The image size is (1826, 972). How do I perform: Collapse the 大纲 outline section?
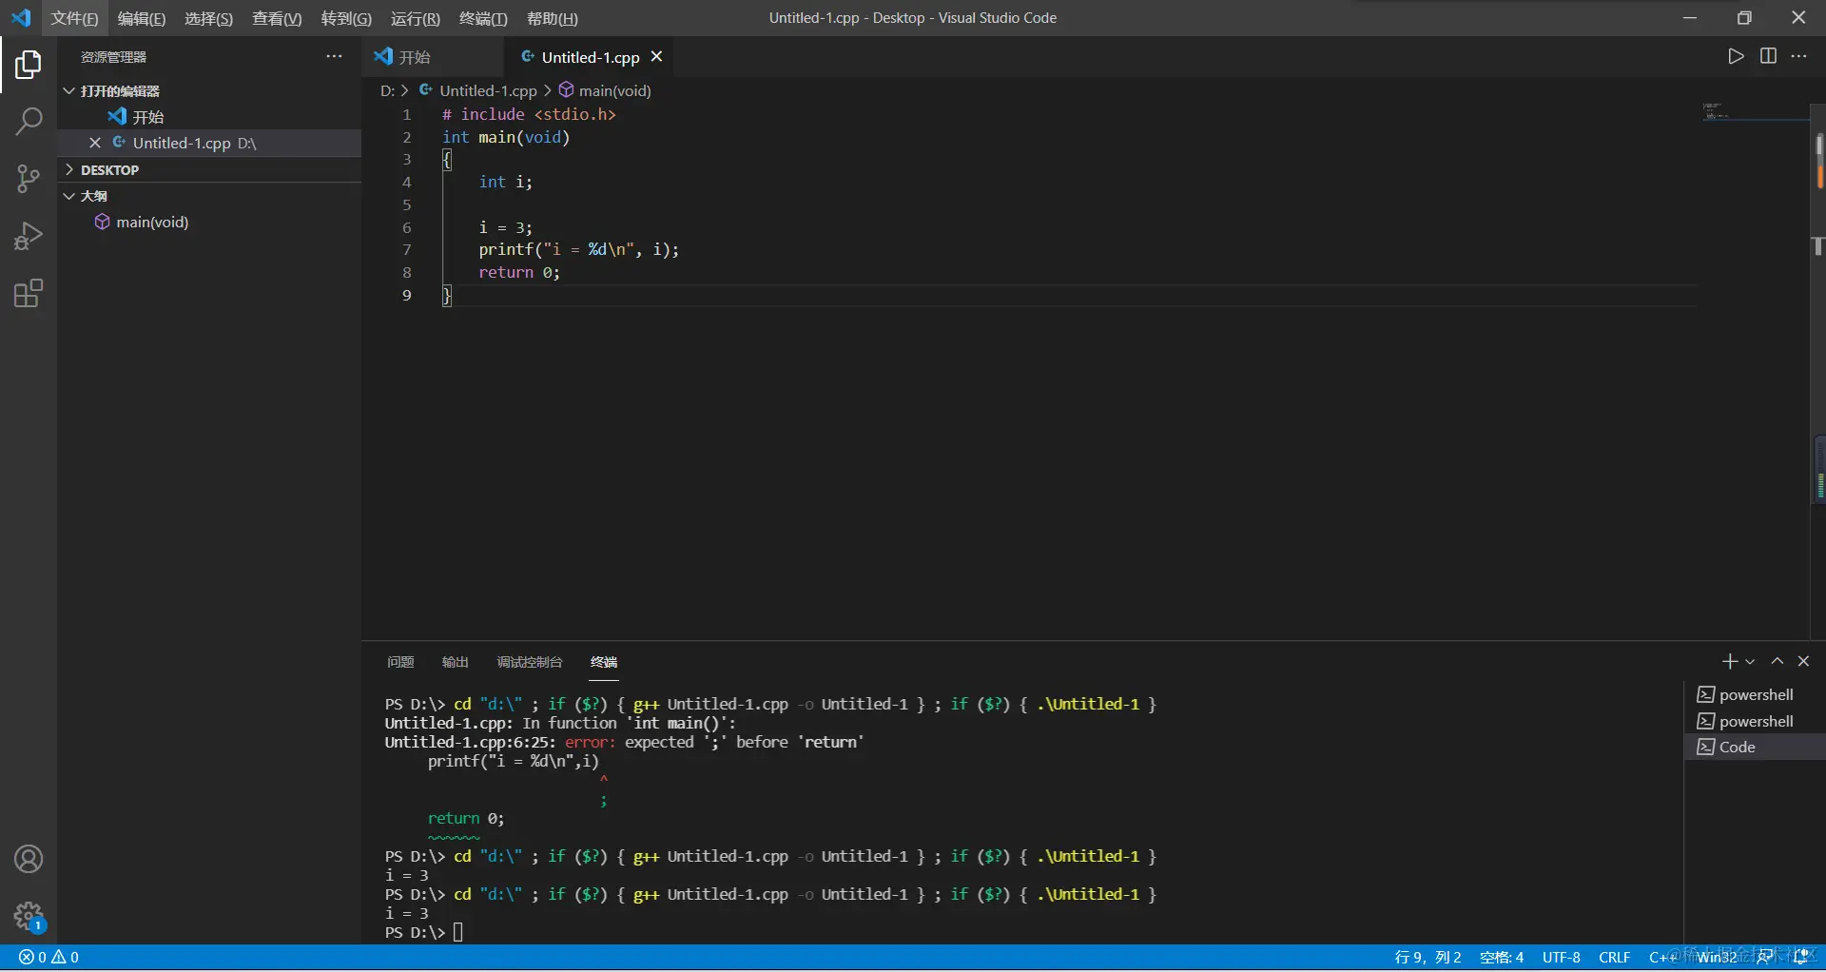coord(209,195)
